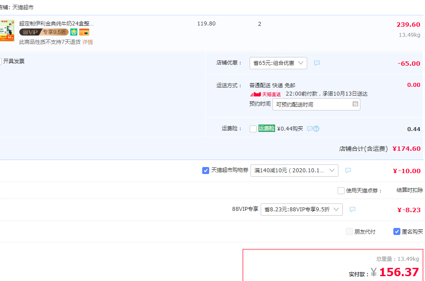Click the green shield service icon
Viewport: 425px width, 281px height.
tap(74, 32)
